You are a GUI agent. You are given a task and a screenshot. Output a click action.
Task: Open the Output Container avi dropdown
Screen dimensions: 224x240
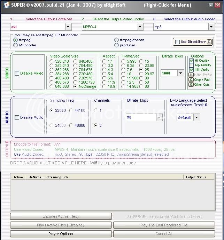click(x=68, y=27)
